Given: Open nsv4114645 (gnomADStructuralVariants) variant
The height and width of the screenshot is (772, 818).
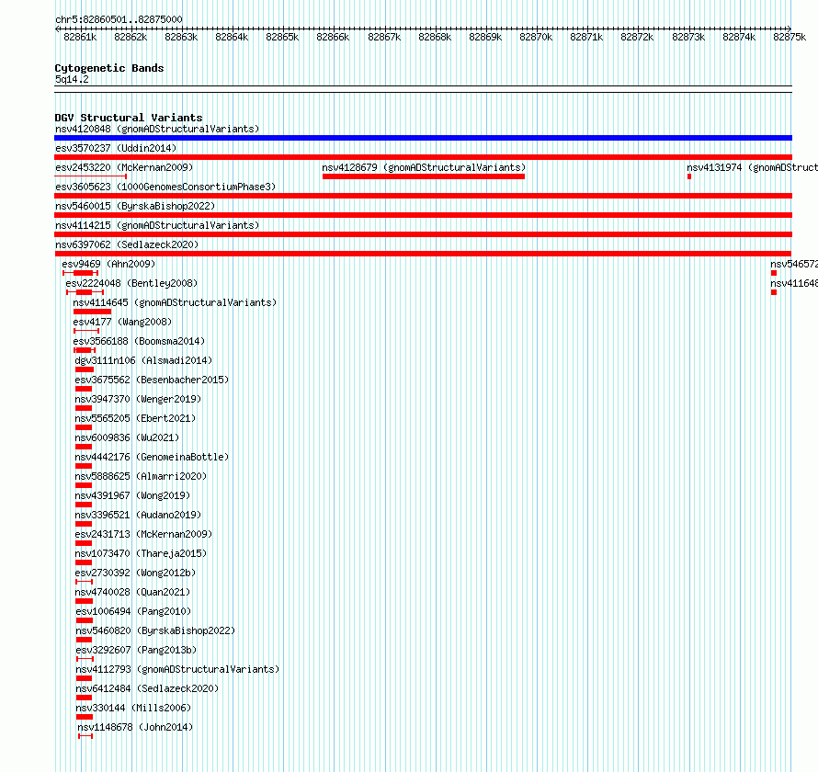Looking at the screenshot, I should pyautogui.click(x=175, y=302).
